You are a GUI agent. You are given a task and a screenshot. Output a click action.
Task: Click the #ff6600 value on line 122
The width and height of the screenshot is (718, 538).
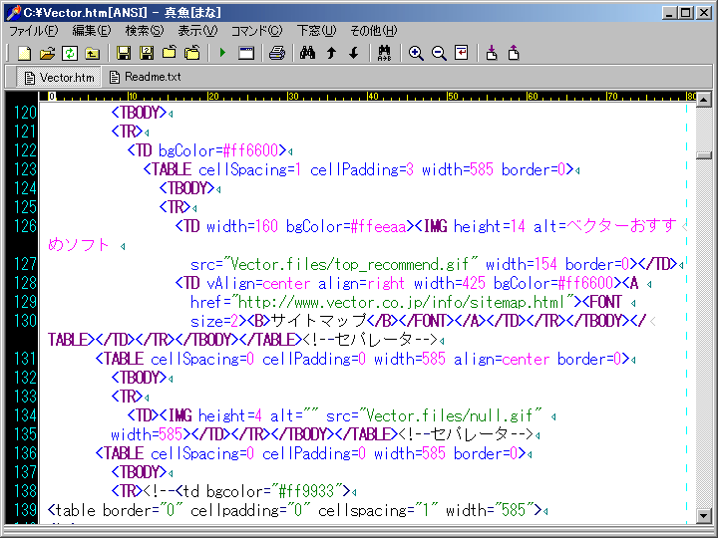250,150
